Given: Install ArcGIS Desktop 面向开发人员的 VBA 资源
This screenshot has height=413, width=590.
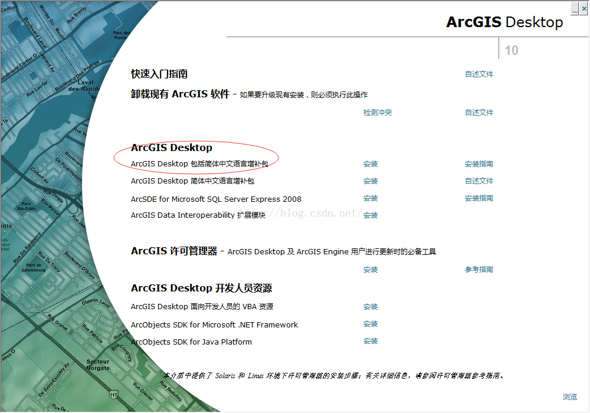Looking at the screenshot, I should pos(371,307).
